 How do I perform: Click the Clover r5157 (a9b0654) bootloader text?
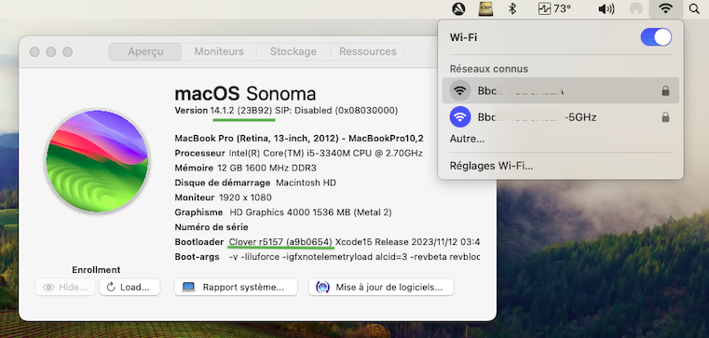(x=280, y=242)
